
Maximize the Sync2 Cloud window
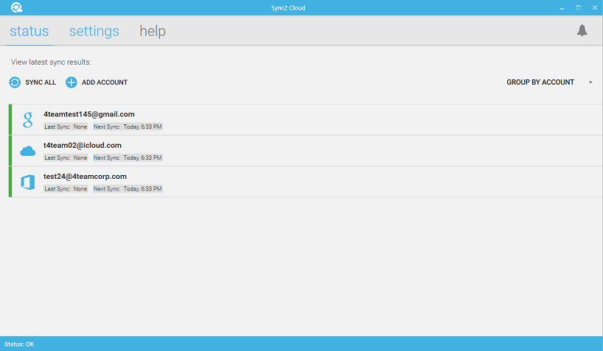pos(578,7)
